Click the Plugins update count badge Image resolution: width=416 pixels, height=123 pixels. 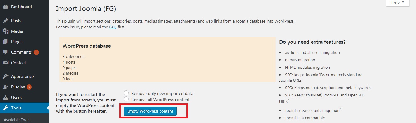coord(29,87)
